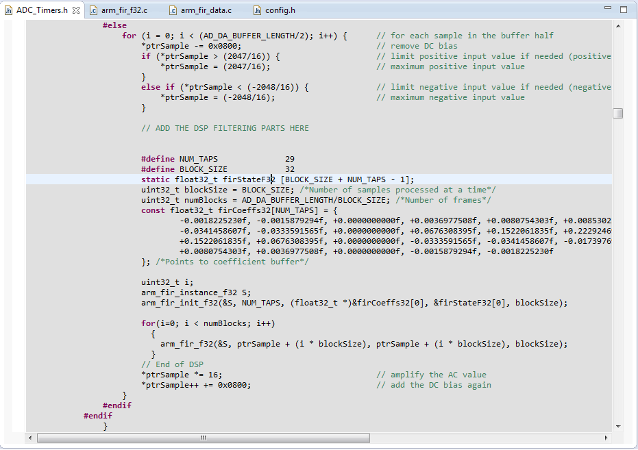The image size is (638, 450).
Task: Click the 'uint32_t i;' declaration
Action: coord(167,282)
